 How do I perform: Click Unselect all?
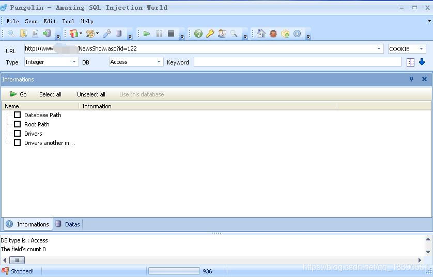coord(91,94)
